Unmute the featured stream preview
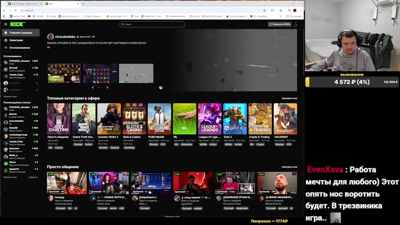Screen dimensions: 400x225 [x=161, y=88]
